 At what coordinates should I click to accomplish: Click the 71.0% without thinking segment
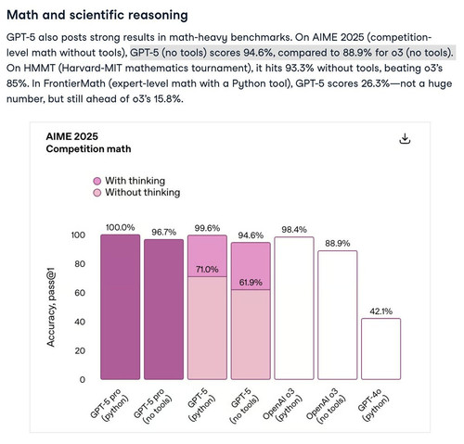207,328
